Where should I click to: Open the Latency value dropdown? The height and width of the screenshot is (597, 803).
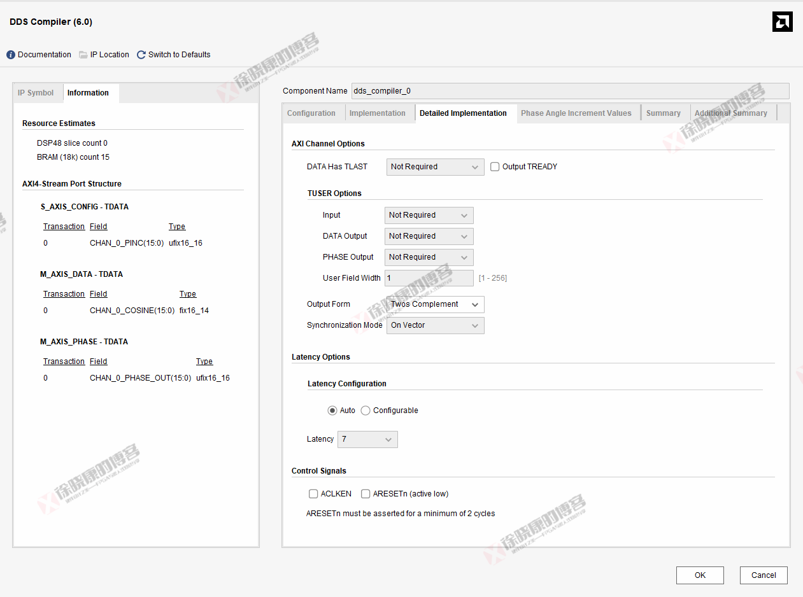(367, 439)
